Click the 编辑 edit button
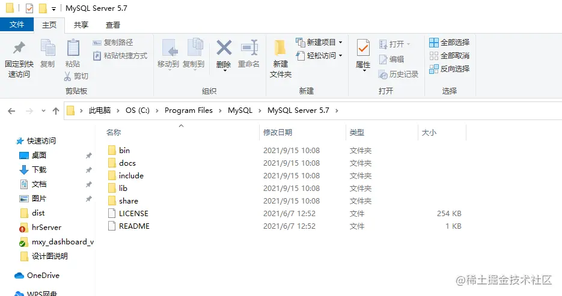Image resolution: width=562 pixels, height=296 pixels. pos(391,59)
